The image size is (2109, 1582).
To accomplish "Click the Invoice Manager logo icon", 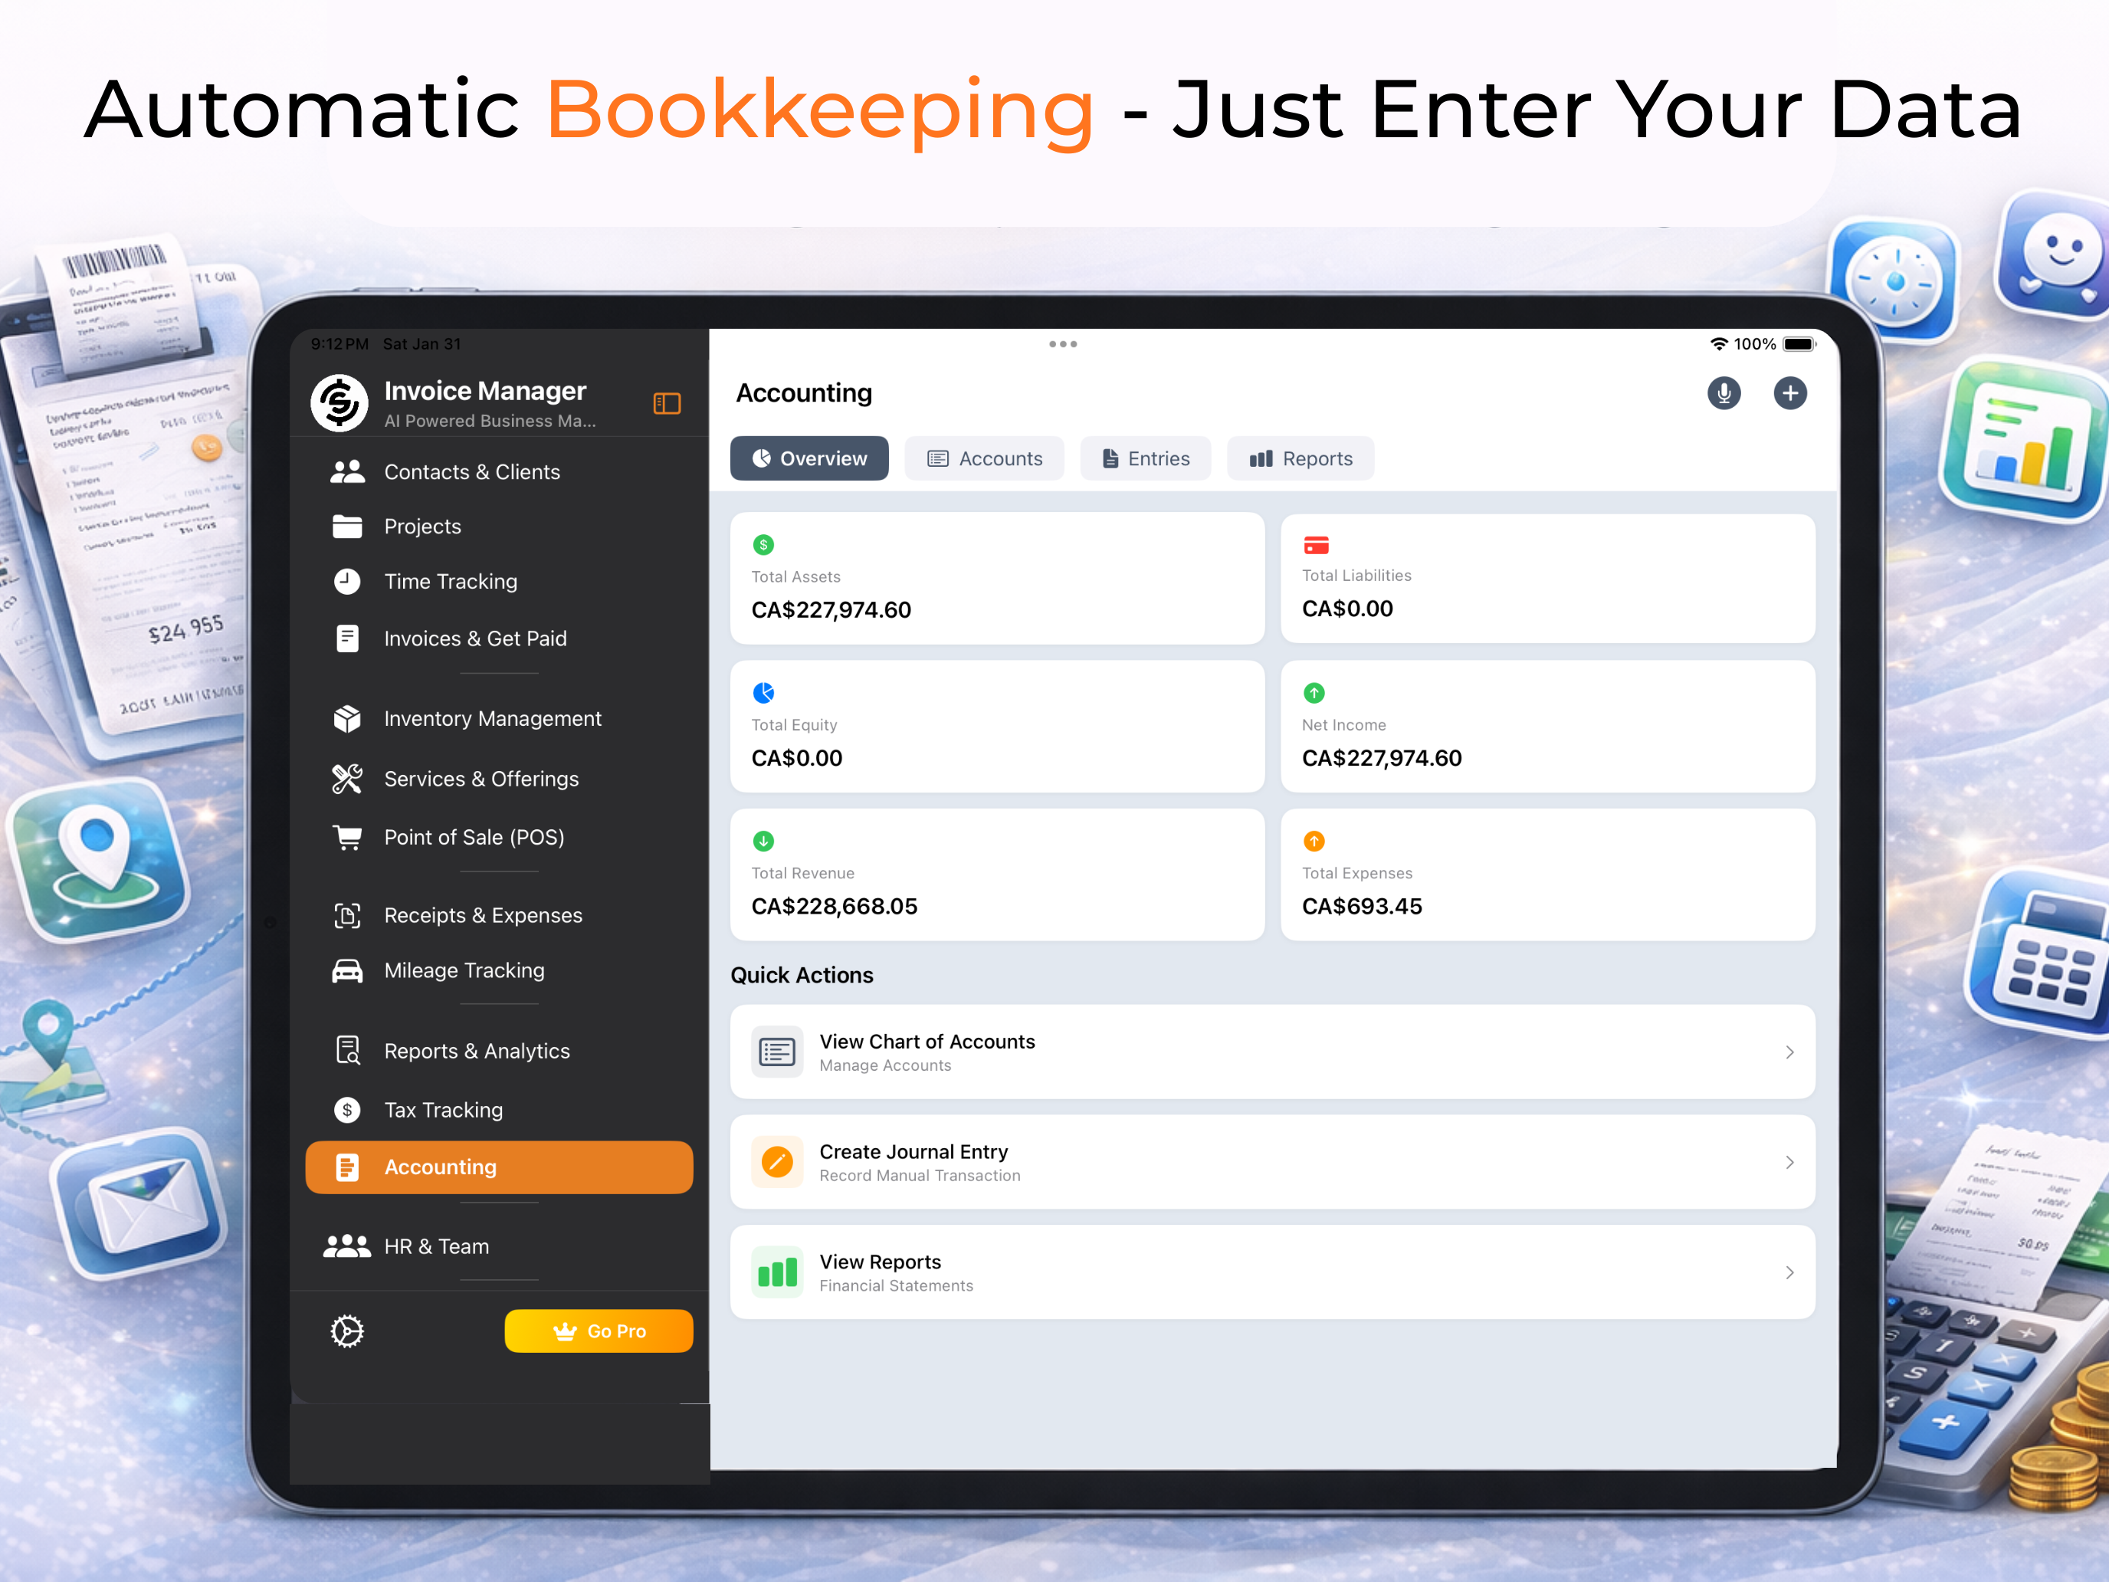I will coord(339,403).
